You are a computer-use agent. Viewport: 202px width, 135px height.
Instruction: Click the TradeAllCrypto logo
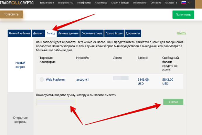[17, 3]
